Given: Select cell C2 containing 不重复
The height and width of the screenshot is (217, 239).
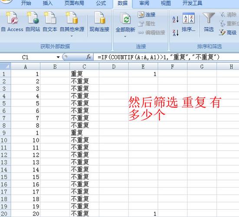Looking at the screenshot, I should pos(84,81).
